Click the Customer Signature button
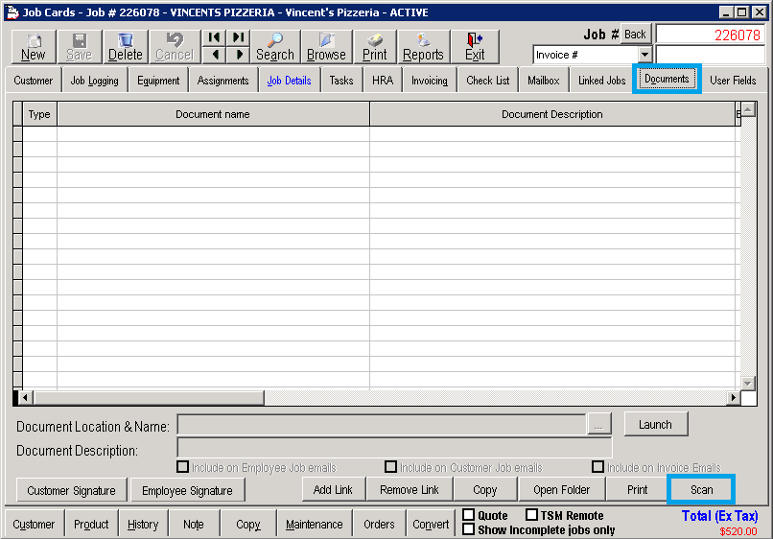The width and height of the screenshot is (773, 539). (71, 490)
